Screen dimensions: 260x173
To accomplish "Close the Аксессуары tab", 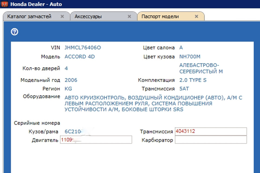I will 129,17.
